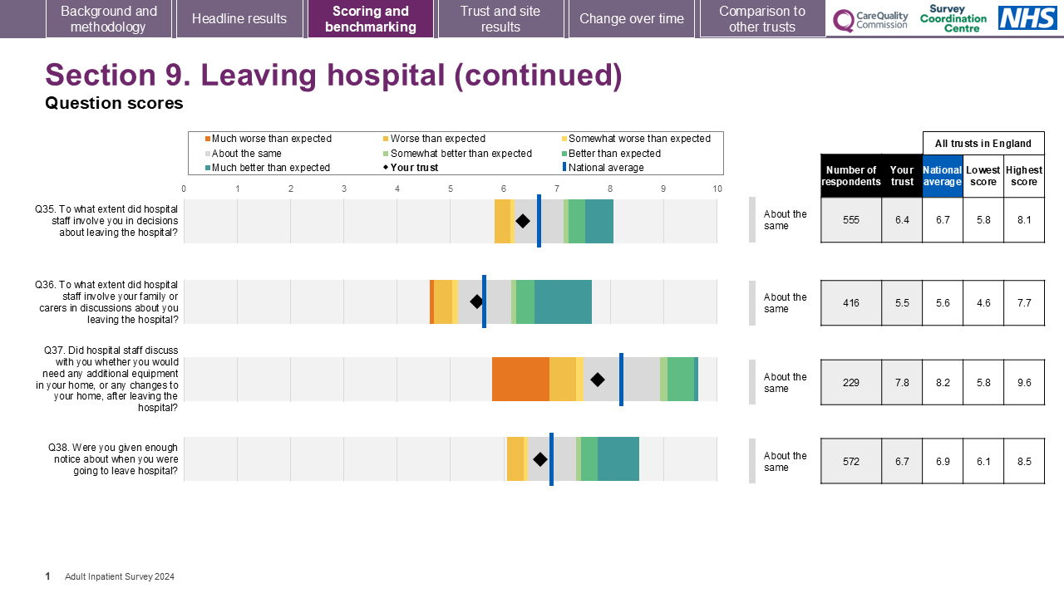Click the Q35 black diamond trust marker

pyautogui.click(x=523, y=221)
